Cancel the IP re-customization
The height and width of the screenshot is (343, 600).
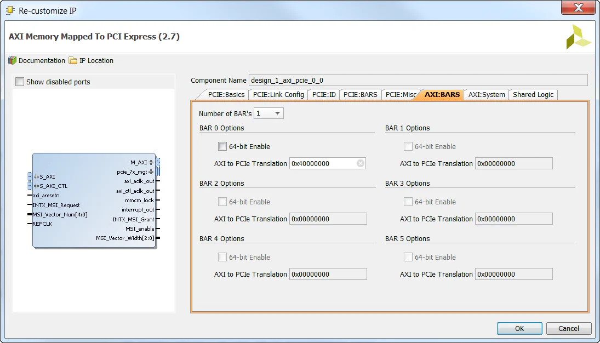point(568,328)
